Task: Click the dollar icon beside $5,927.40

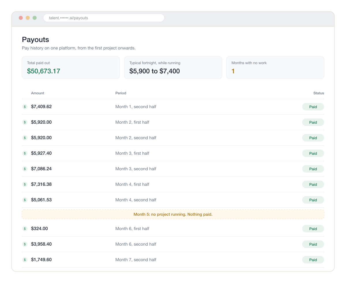Action: (x=25, y=153)
